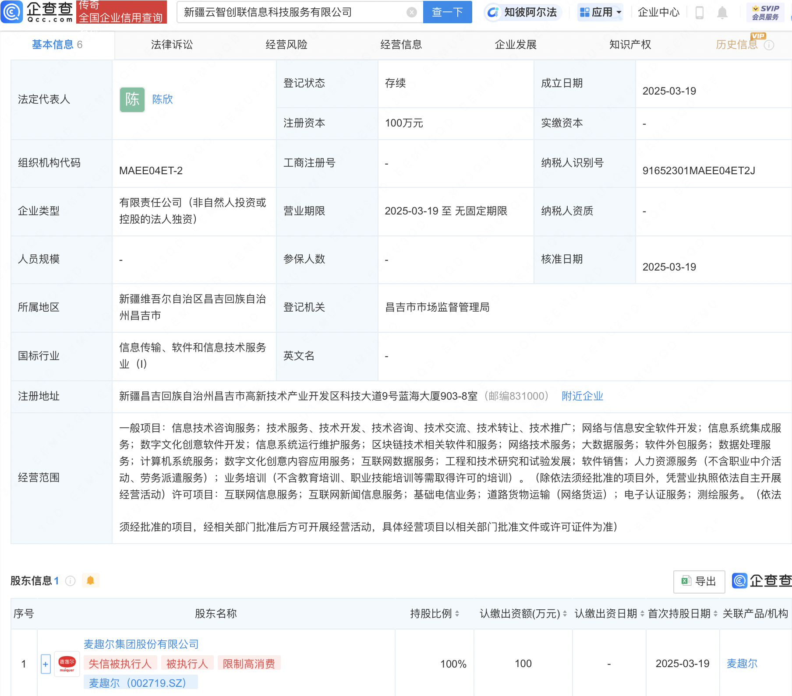Open SVIP member services badge
Image resolution: width=792 pixels, height=696 pixels.
coord(765,13)
